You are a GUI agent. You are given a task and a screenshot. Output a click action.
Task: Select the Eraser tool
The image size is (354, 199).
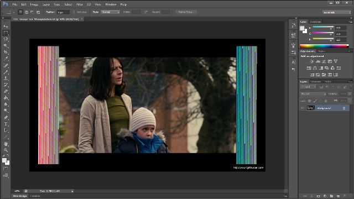(x=6, y=91)
